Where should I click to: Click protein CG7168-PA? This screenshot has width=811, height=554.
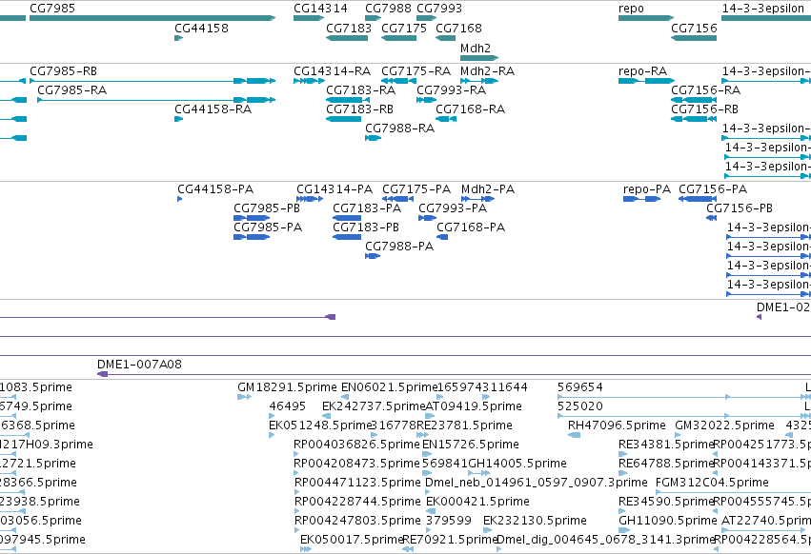tap(442, 237)
